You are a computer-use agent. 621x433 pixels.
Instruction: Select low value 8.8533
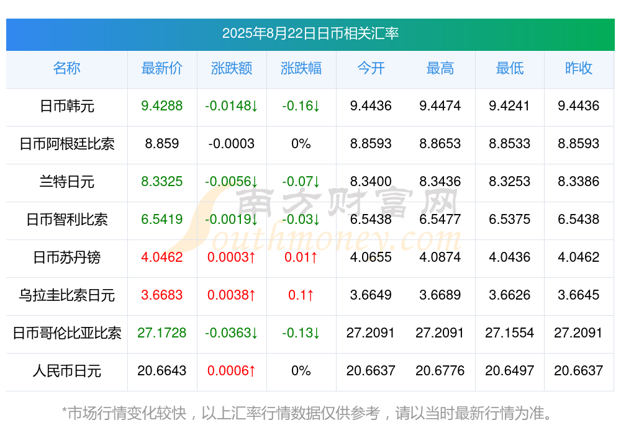pyautogui.click(x=509, y=143)
